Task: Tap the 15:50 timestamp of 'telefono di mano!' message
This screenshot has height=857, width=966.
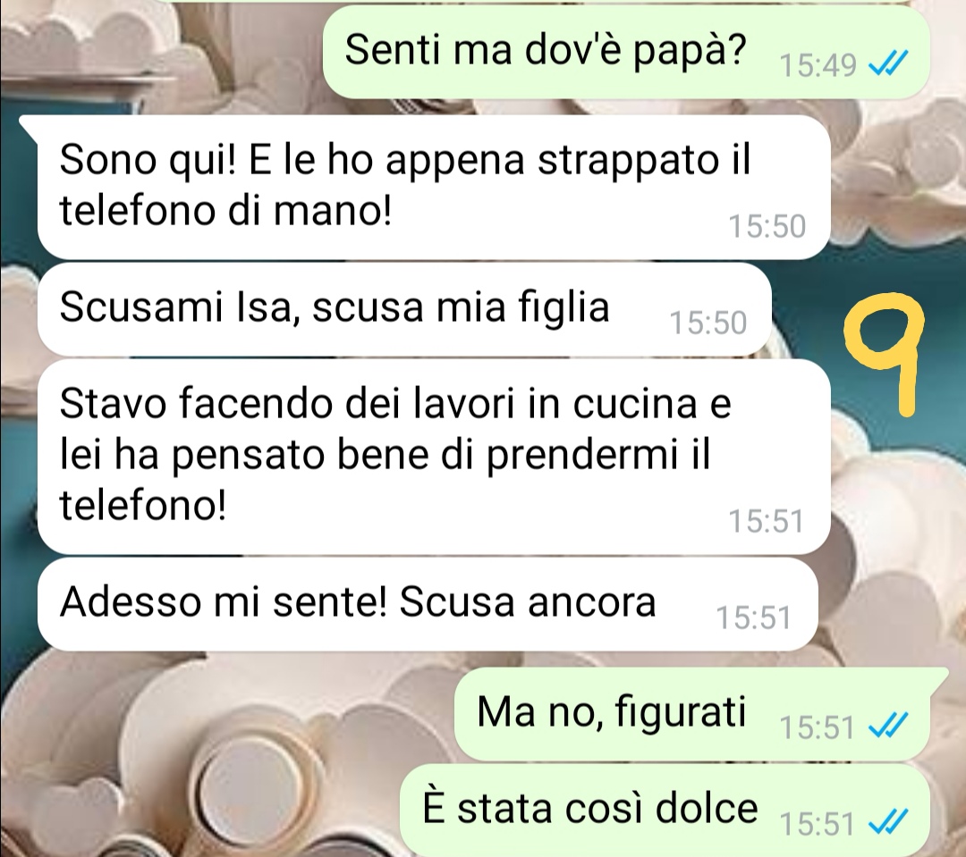Action: click(x=767, y=226)
